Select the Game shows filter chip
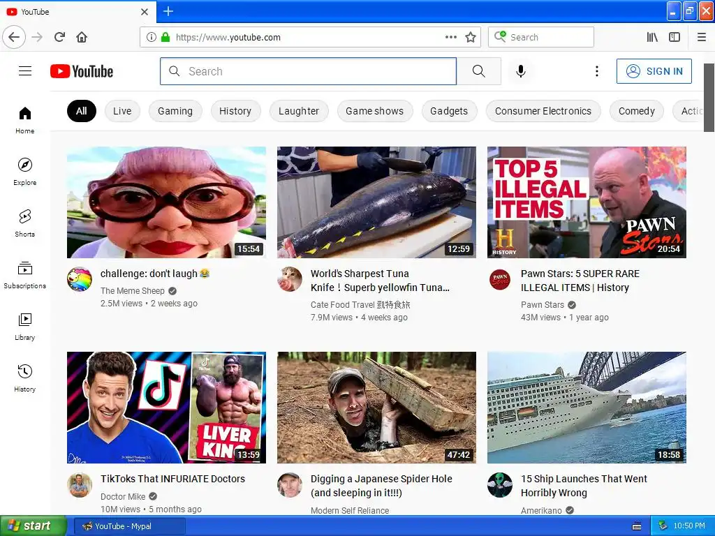 (374, 111)
